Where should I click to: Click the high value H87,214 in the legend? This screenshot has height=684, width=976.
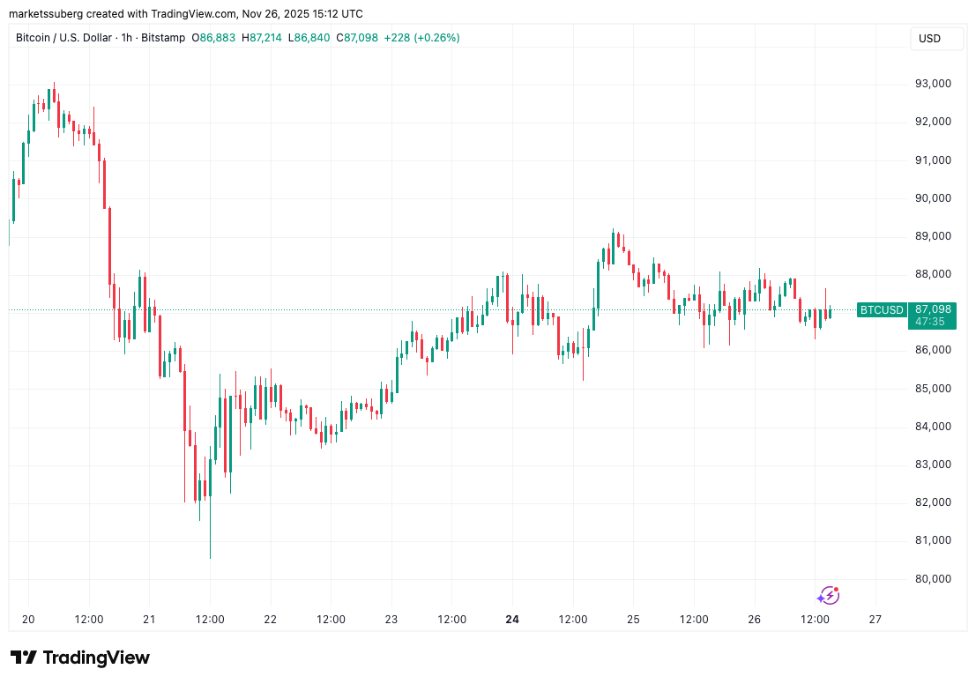click(x=264, y=38)
